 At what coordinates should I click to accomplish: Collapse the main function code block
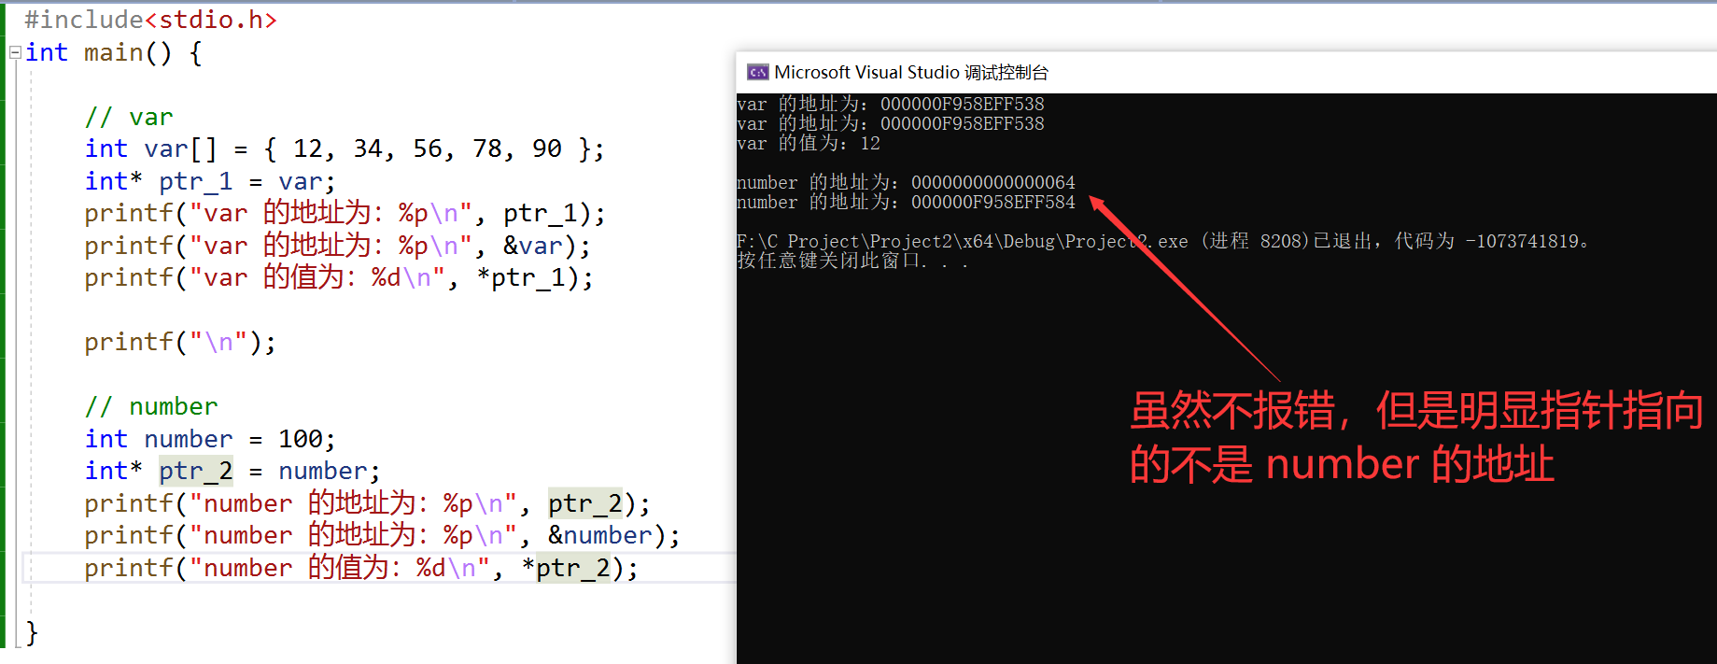[15, 53]
